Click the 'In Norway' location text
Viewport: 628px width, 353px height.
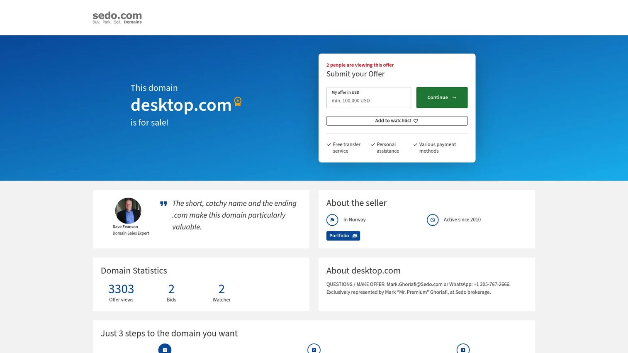355,220
